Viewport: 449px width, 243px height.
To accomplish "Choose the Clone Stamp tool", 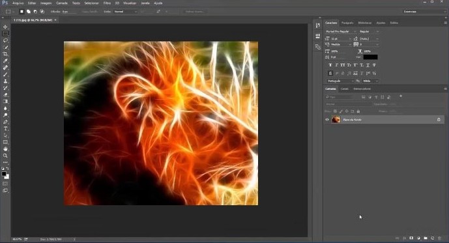I will coord(5,81).
